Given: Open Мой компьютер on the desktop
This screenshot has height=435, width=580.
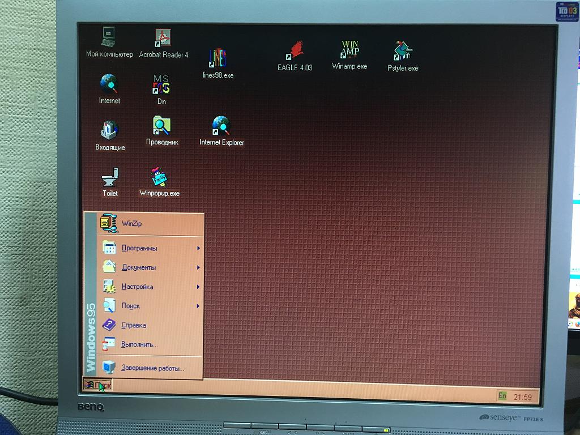Looking at the screenshot, I should [109, 37].
